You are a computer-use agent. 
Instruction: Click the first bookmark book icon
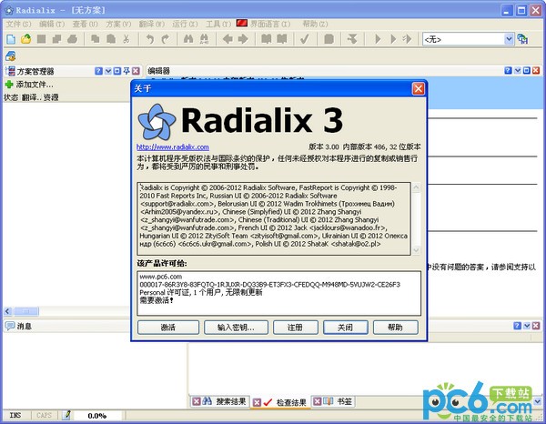(267, 38)
